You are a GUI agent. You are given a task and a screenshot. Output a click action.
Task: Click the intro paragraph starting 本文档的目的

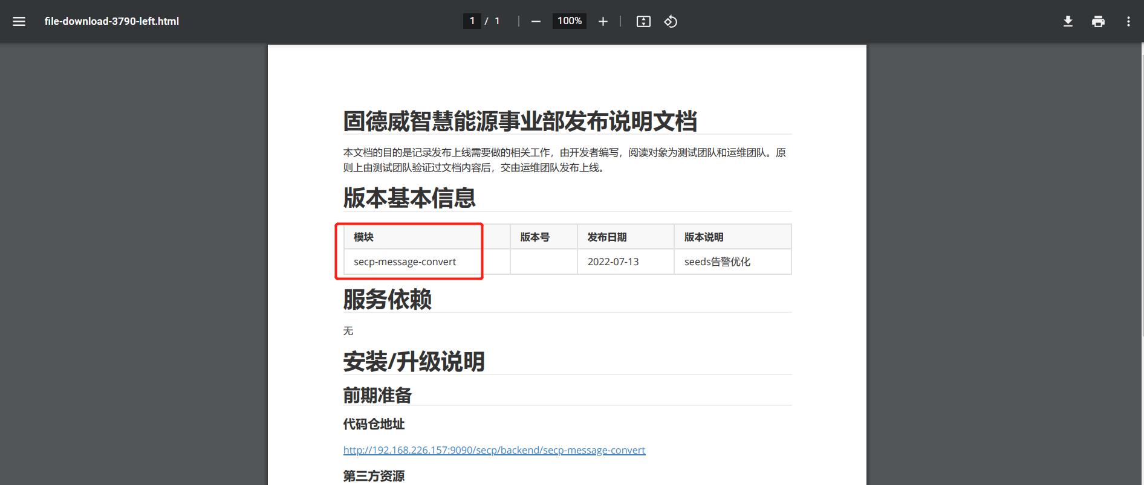click(565, 160)
